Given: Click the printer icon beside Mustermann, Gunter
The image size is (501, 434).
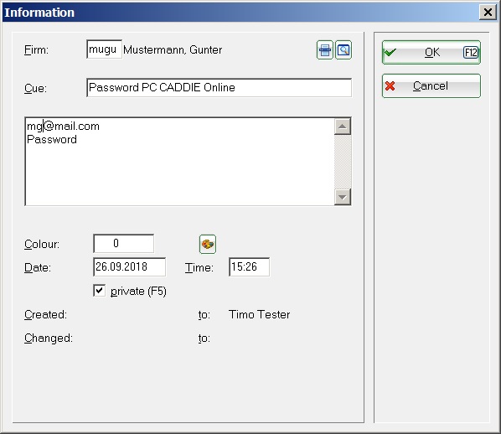Looking at the screenshot, I should [324, 50].
